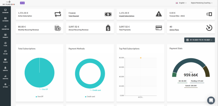Click the Credit card donut callout label
218x106 pixels.
click(97, 90)
